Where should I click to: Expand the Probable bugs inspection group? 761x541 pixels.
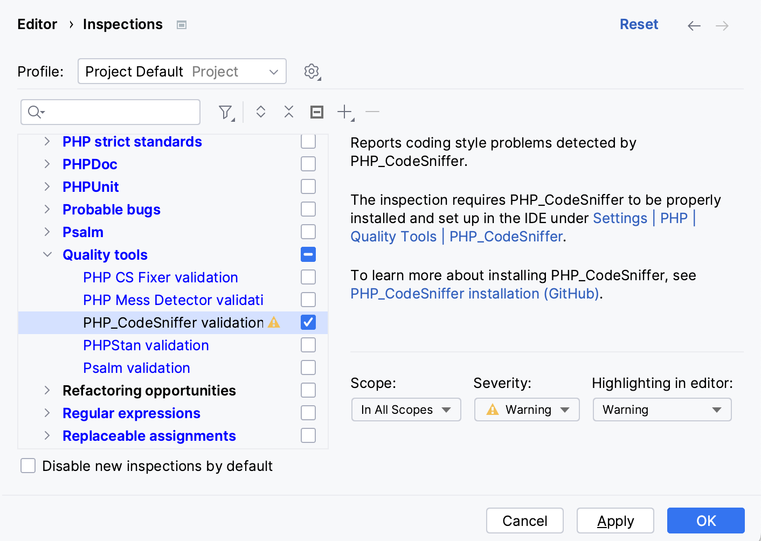tap(47, 209)
